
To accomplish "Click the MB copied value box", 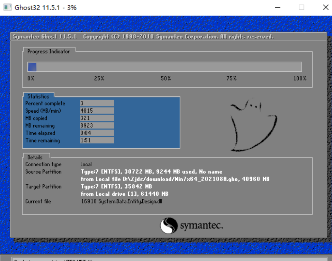I will [97, 118].
